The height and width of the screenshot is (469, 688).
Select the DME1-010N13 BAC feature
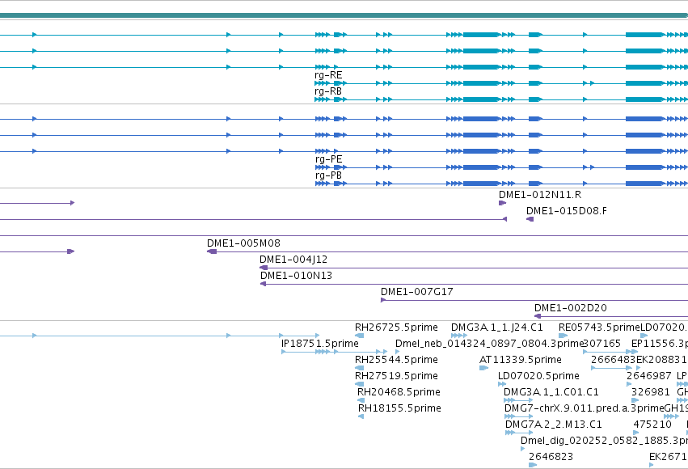[475, 284]
